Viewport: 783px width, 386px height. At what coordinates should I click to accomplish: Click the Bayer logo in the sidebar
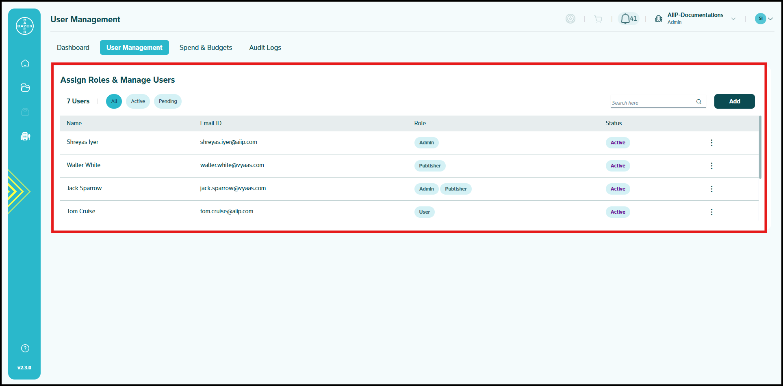point(25,26)
